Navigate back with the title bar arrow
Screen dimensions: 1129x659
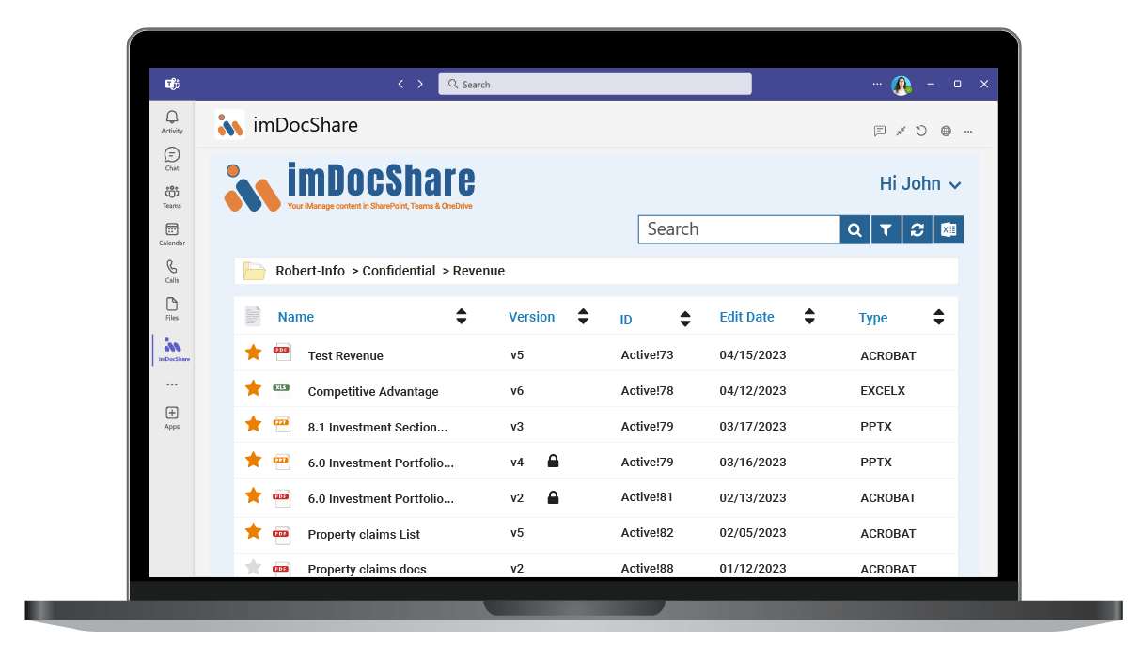(x=400, y=84)
